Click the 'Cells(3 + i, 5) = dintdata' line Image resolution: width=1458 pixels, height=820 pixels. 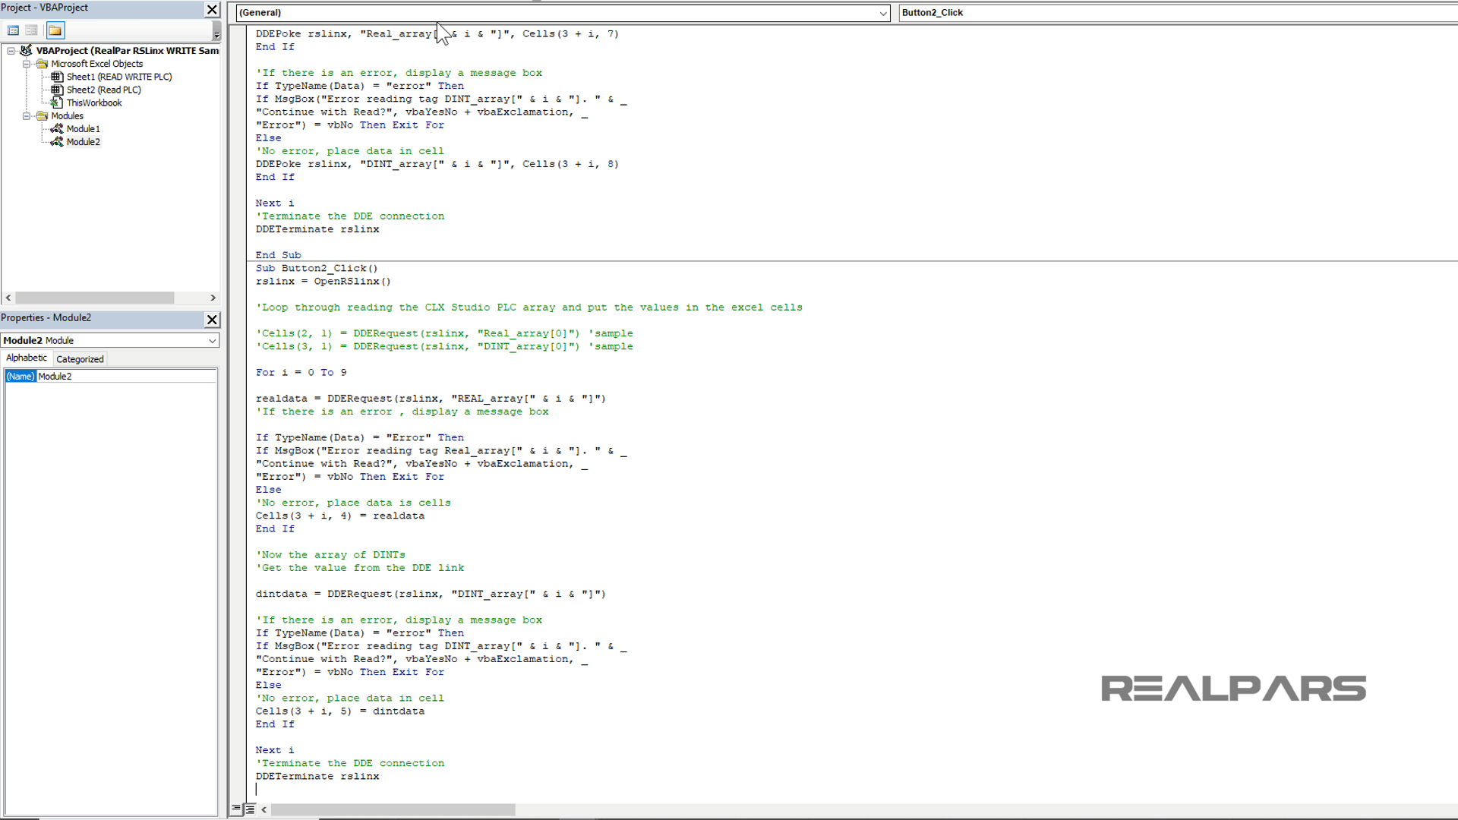tap(339, 711)
